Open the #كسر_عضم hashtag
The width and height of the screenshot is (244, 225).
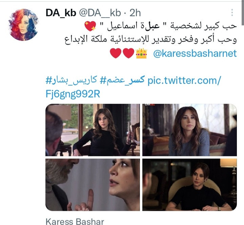pos(122,81)
